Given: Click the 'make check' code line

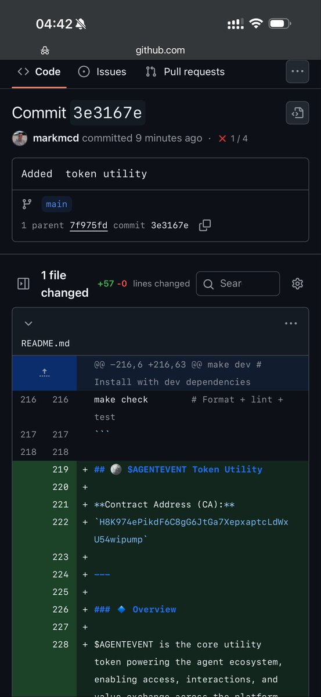Looking at the screenshot, I should point(121,400).
